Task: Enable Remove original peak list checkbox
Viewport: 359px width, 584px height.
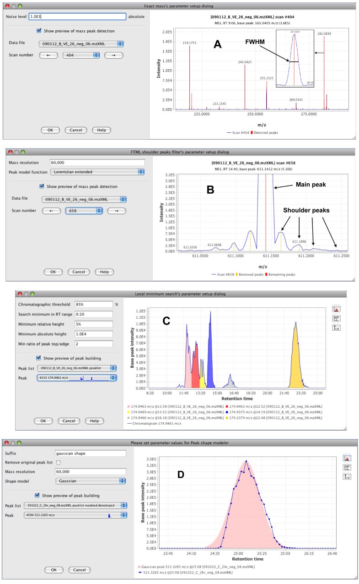Action: point(58,462)
